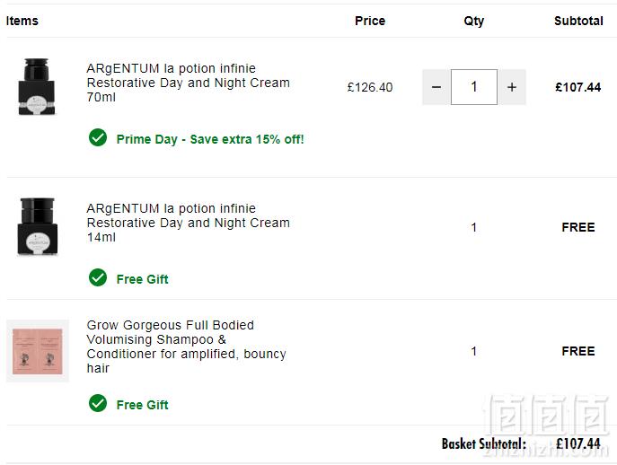Click the green checkmark beside the 14ml Free Gift
617x465 pixels.
[x=98, y=277]
